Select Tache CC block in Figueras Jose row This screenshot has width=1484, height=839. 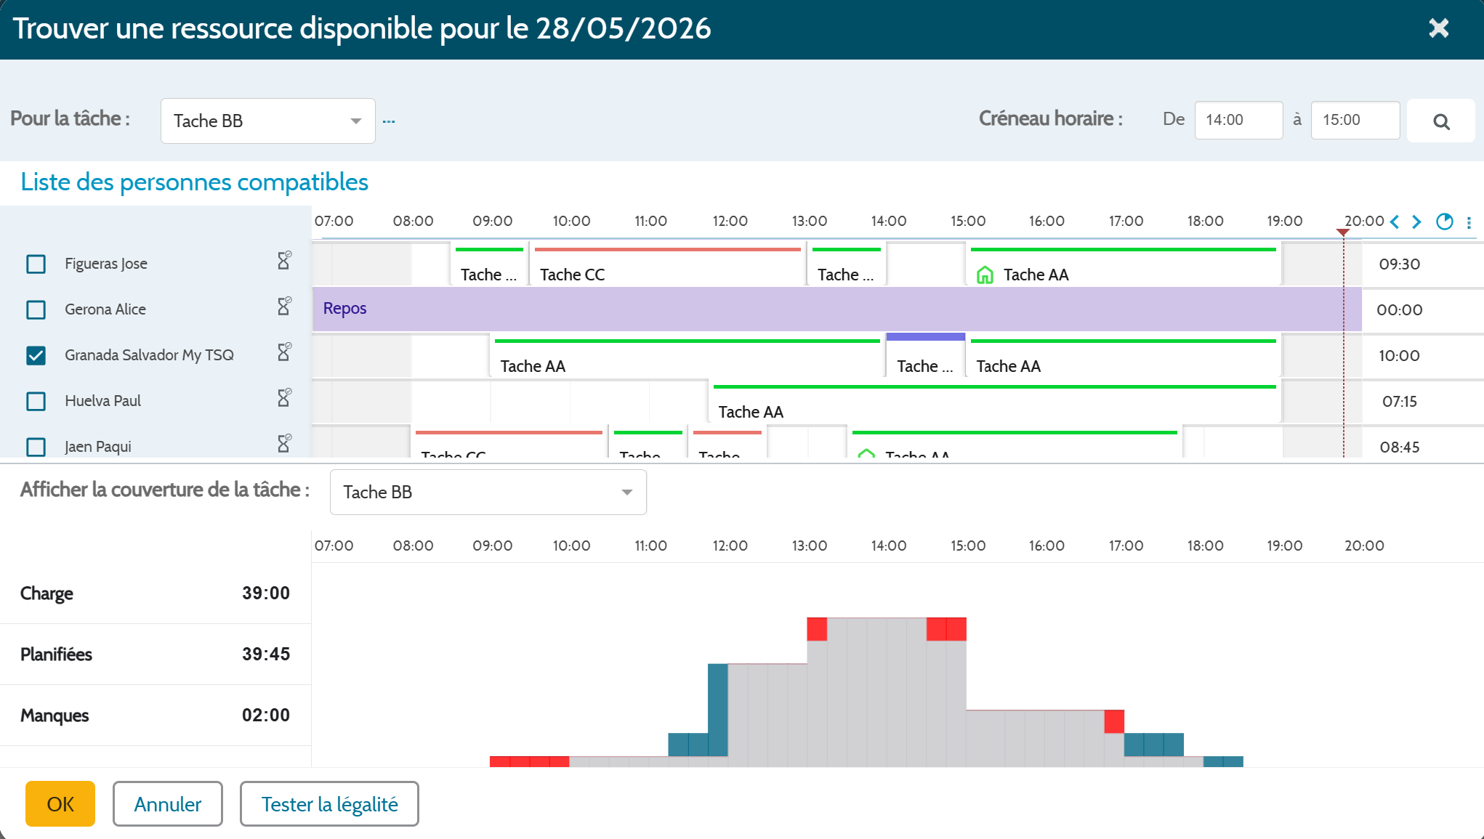tap(667, 266)
